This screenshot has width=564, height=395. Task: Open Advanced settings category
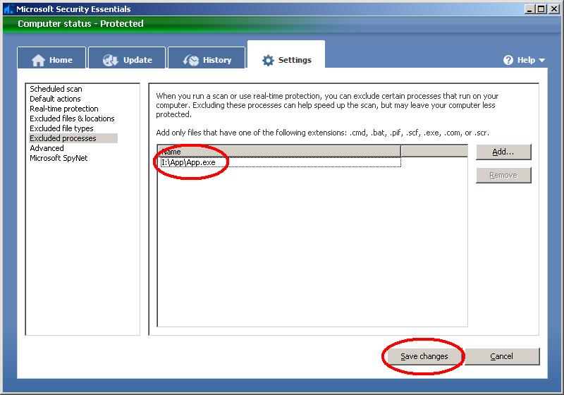point(47,148)
